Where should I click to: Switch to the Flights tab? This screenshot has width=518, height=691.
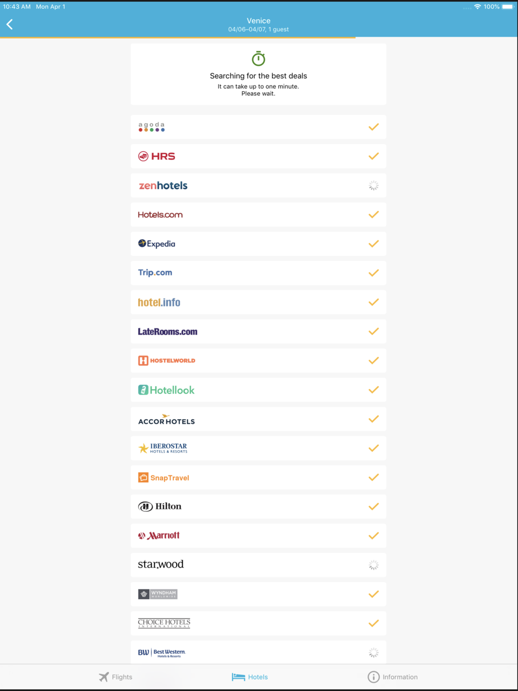[x=116, y=677]
